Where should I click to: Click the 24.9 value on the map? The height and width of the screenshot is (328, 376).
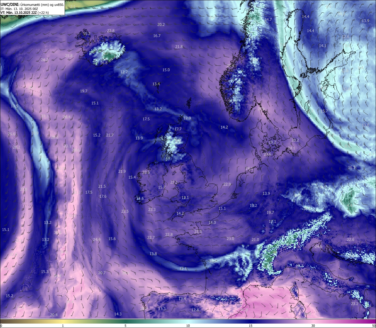[97, 239]
